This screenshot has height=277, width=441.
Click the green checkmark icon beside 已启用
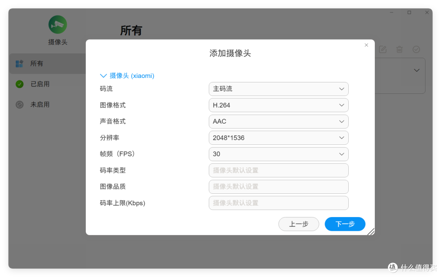tap(20, 84)
